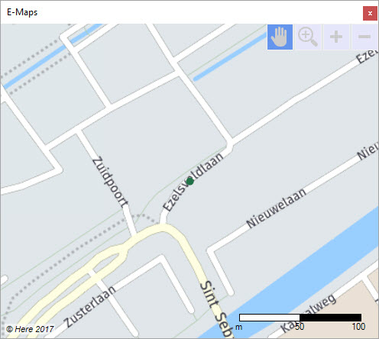Screen dimensions: 379x339
Task: Click the narrow blue canal below zoom tools
Action: coord(229,57)
